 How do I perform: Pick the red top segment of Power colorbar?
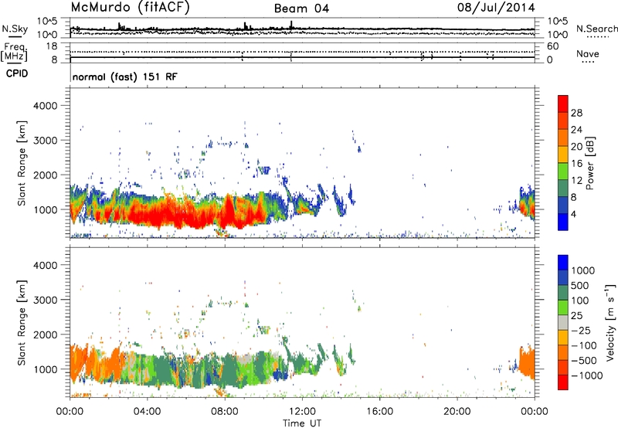point(563,104)
